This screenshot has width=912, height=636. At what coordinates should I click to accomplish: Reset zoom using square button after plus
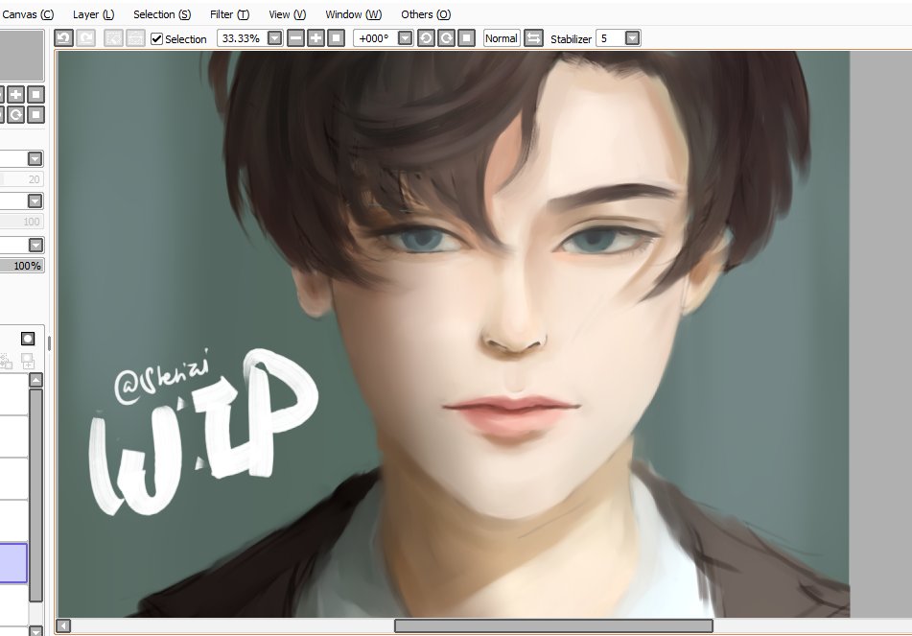(x=337, y=38)
